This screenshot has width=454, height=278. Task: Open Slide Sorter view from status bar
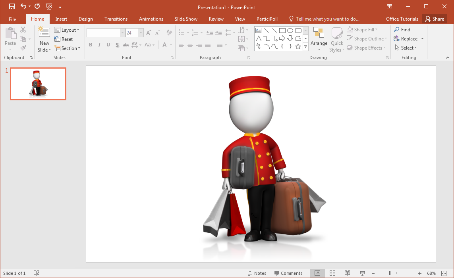pos(332,273)
